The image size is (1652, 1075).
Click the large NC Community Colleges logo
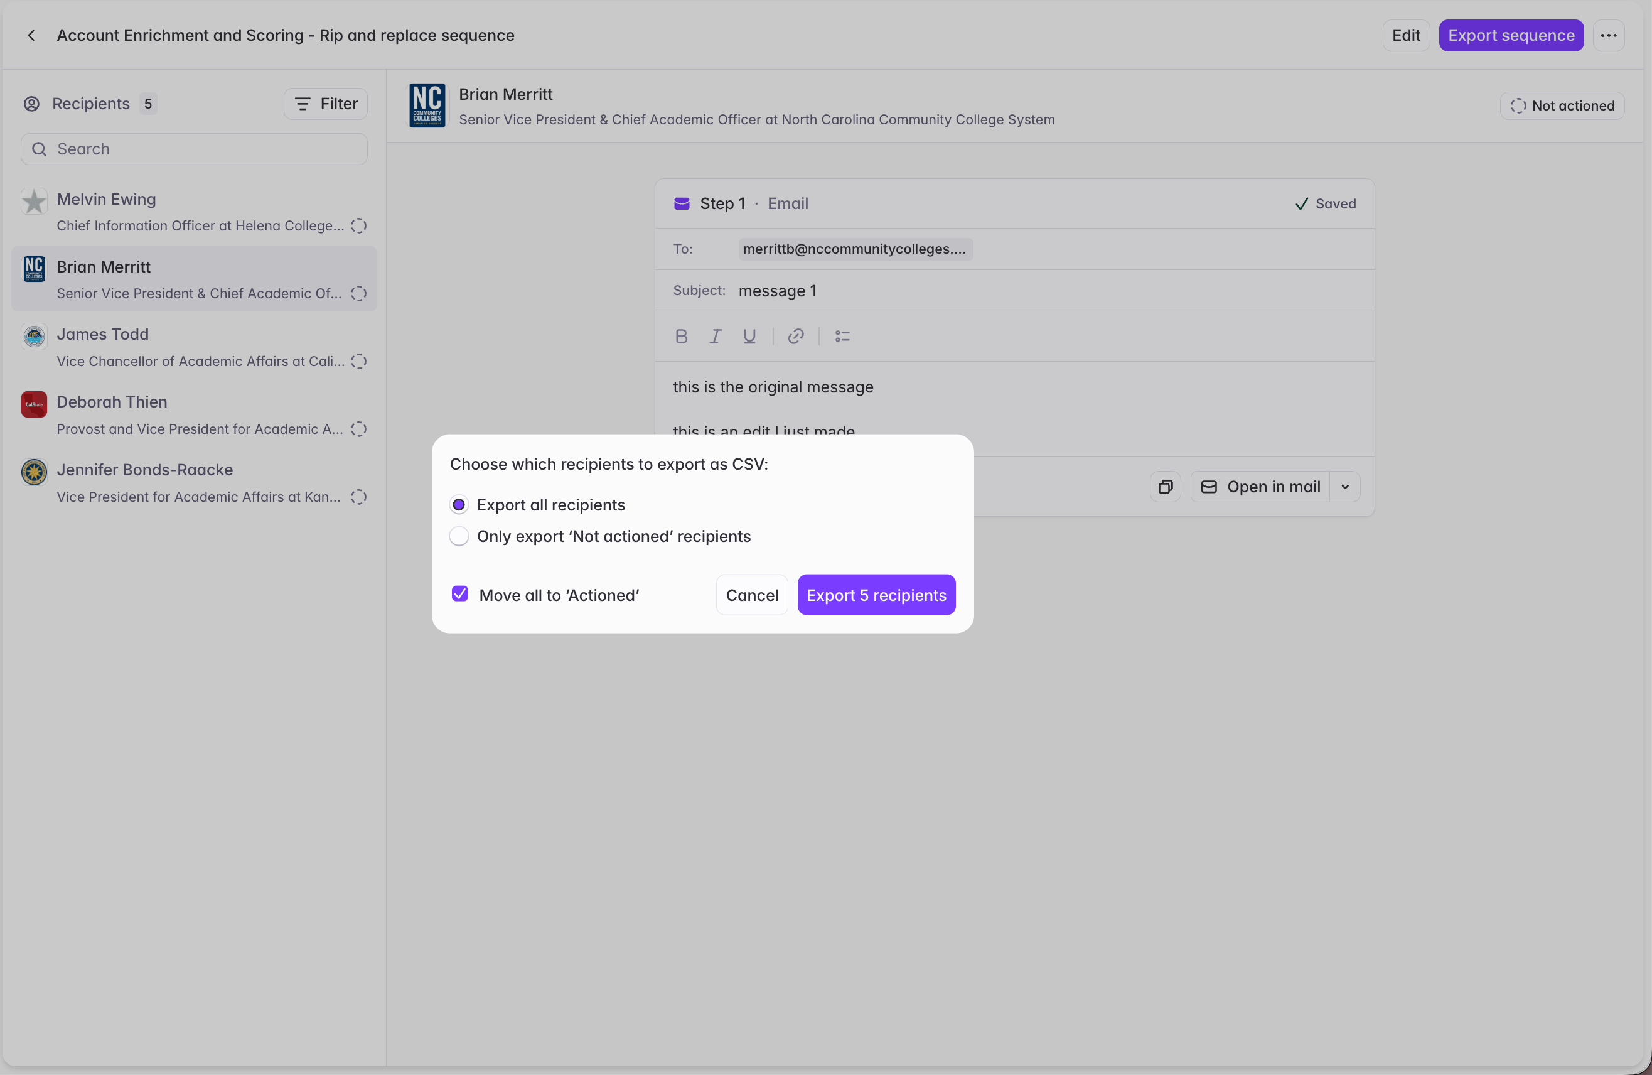pos(427,105)
